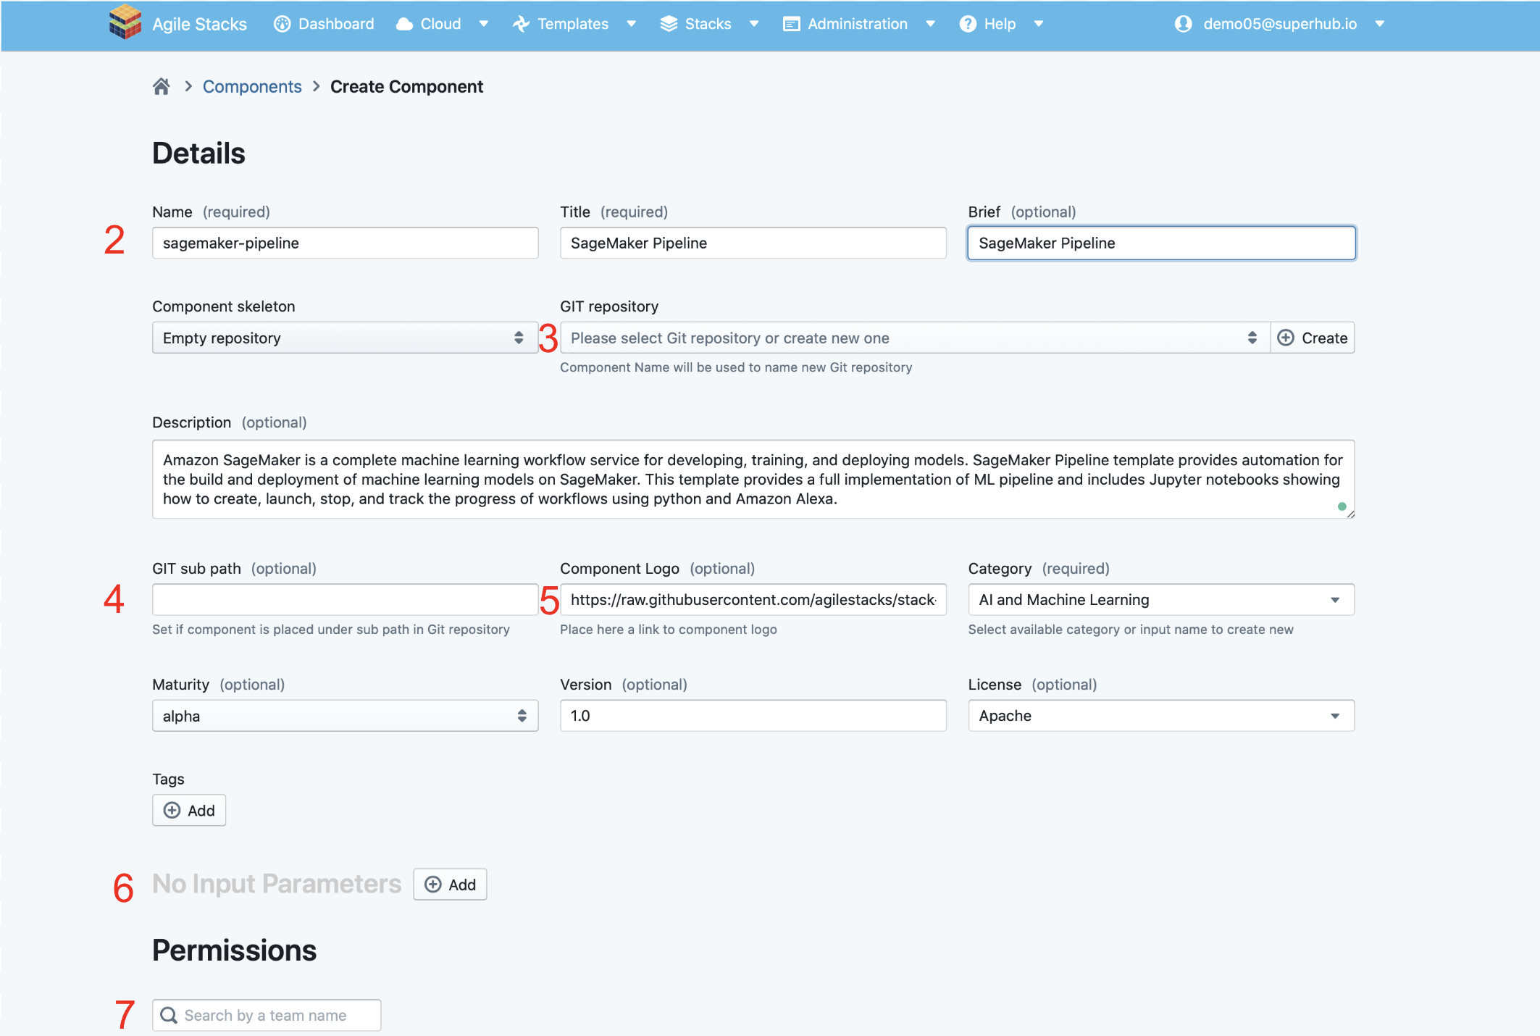Screen dimensions: 1540x1036
Task: Expand the Cloud menu arrow
Action: (x=484, y=24)
